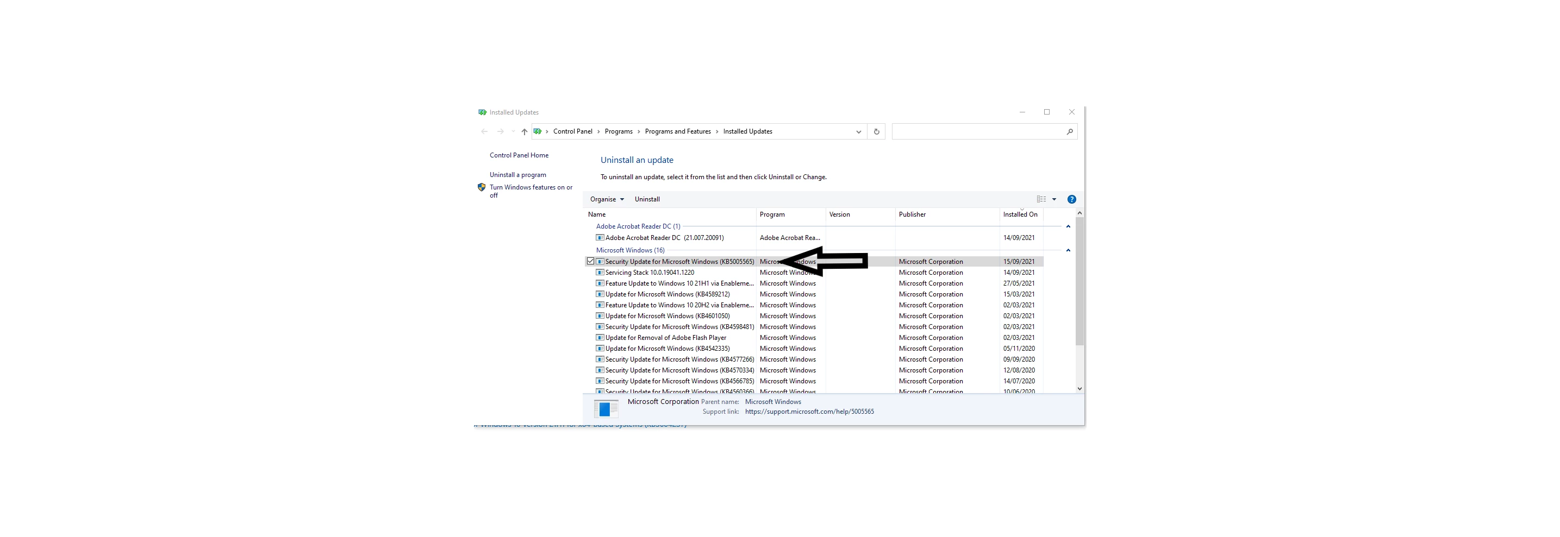Sort by the Program column header
The image size is (1560, 537).
point(791,214)
